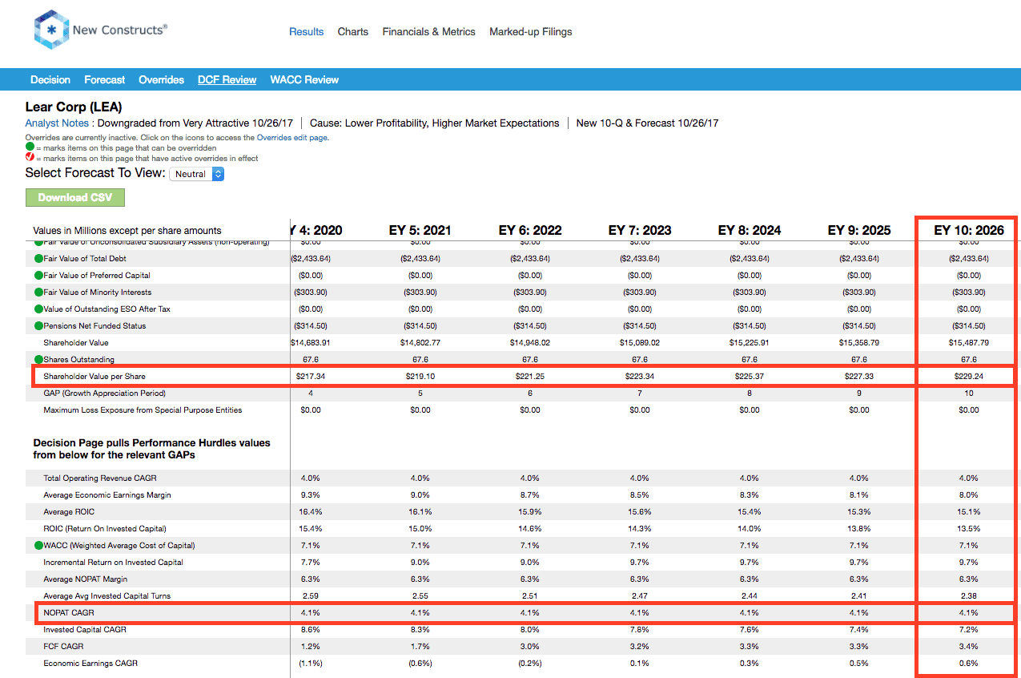The height and width of the screenshot is (678, 1021).
Task: Click the GAP (Growth Appreciation Period) label
Action: [x=105, y=393]
